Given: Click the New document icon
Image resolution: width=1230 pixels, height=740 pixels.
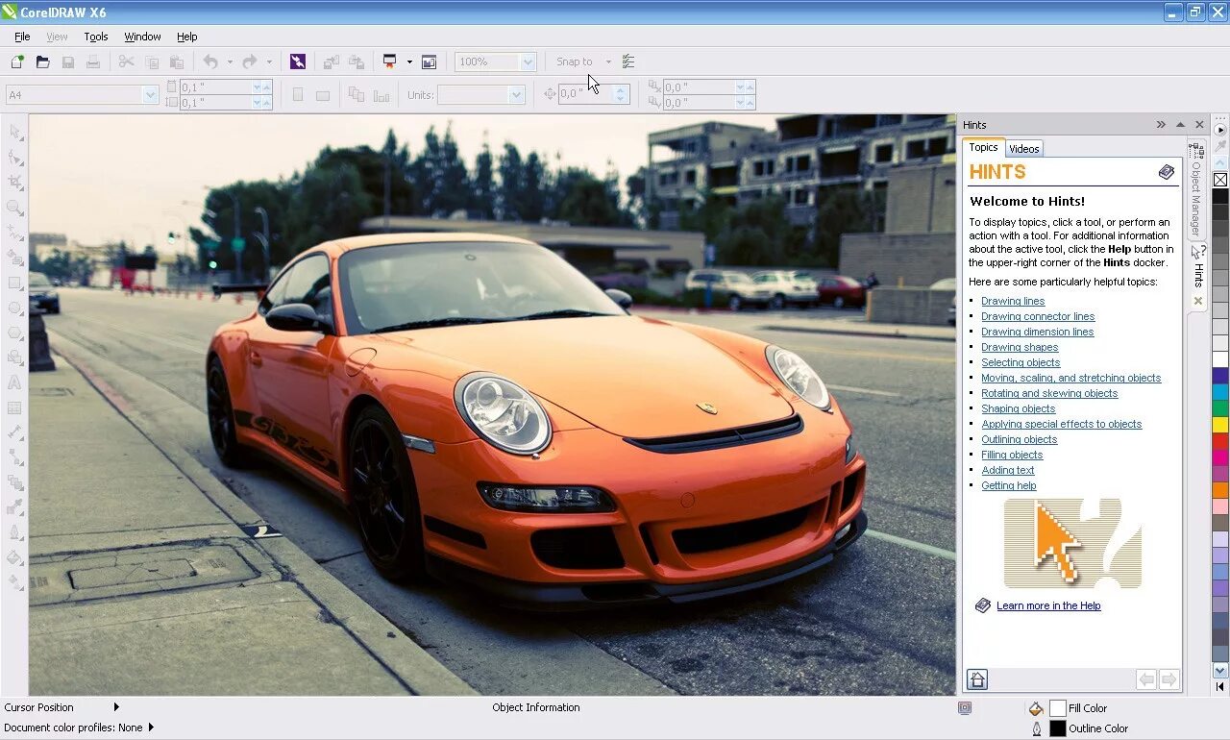Looking at the screenshot, I should (17, 62).
